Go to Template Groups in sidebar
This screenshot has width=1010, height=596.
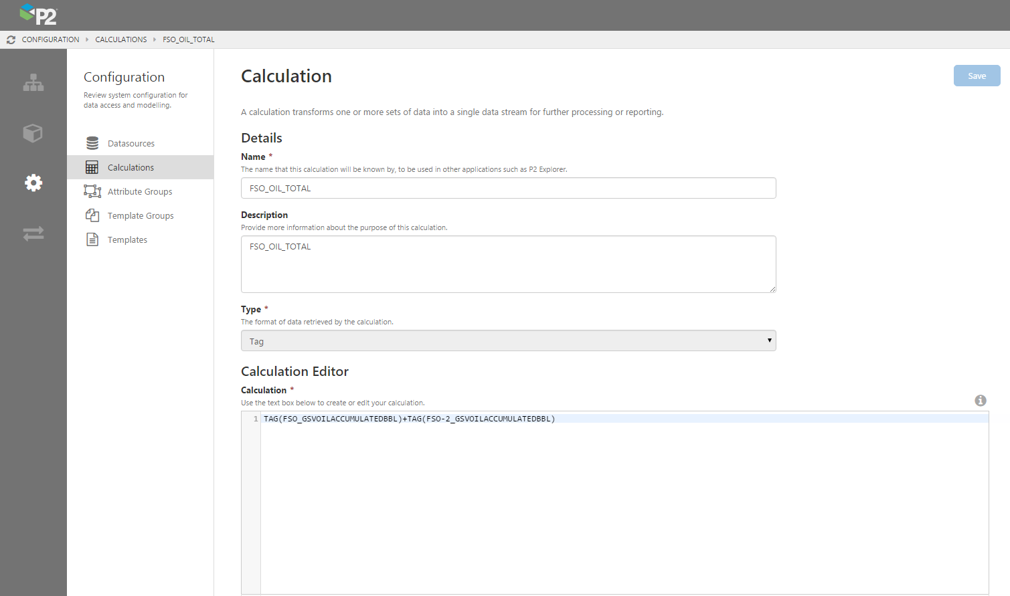(x=141, y=216)
